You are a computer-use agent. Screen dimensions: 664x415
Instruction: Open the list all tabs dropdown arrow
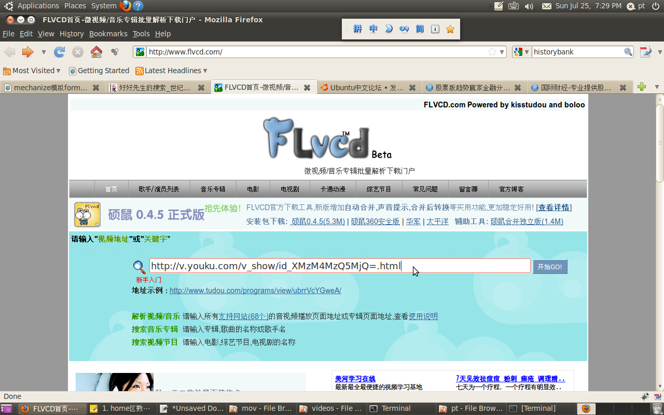pos(657,87)
